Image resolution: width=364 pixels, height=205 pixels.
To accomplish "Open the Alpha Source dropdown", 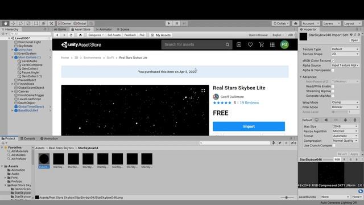I will 345,65.
